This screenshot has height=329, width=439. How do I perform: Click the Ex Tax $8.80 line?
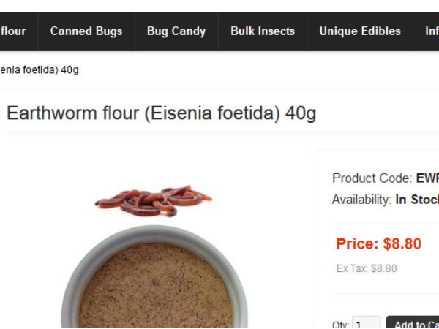coord(367,268)
